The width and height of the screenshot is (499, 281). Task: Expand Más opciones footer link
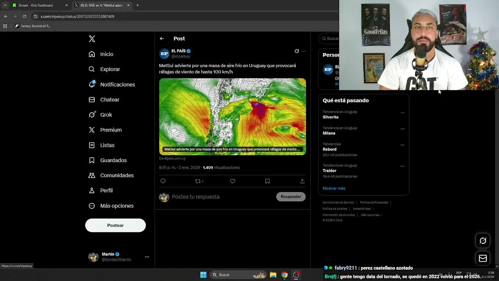click(x=371, y=215)
